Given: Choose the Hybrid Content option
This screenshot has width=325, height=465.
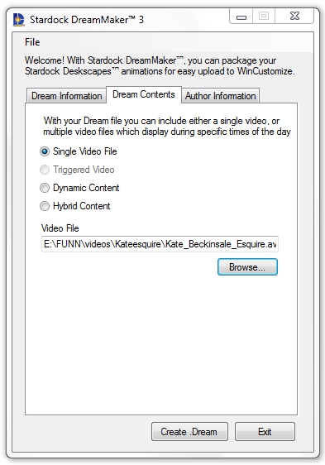Looking at the screenshot, I should click(75, 206).
